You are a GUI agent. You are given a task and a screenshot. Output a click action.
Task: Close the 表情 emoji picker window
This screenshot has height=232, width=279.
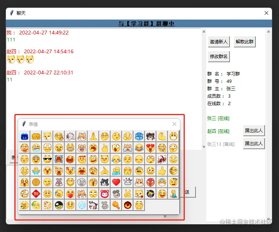174,124
